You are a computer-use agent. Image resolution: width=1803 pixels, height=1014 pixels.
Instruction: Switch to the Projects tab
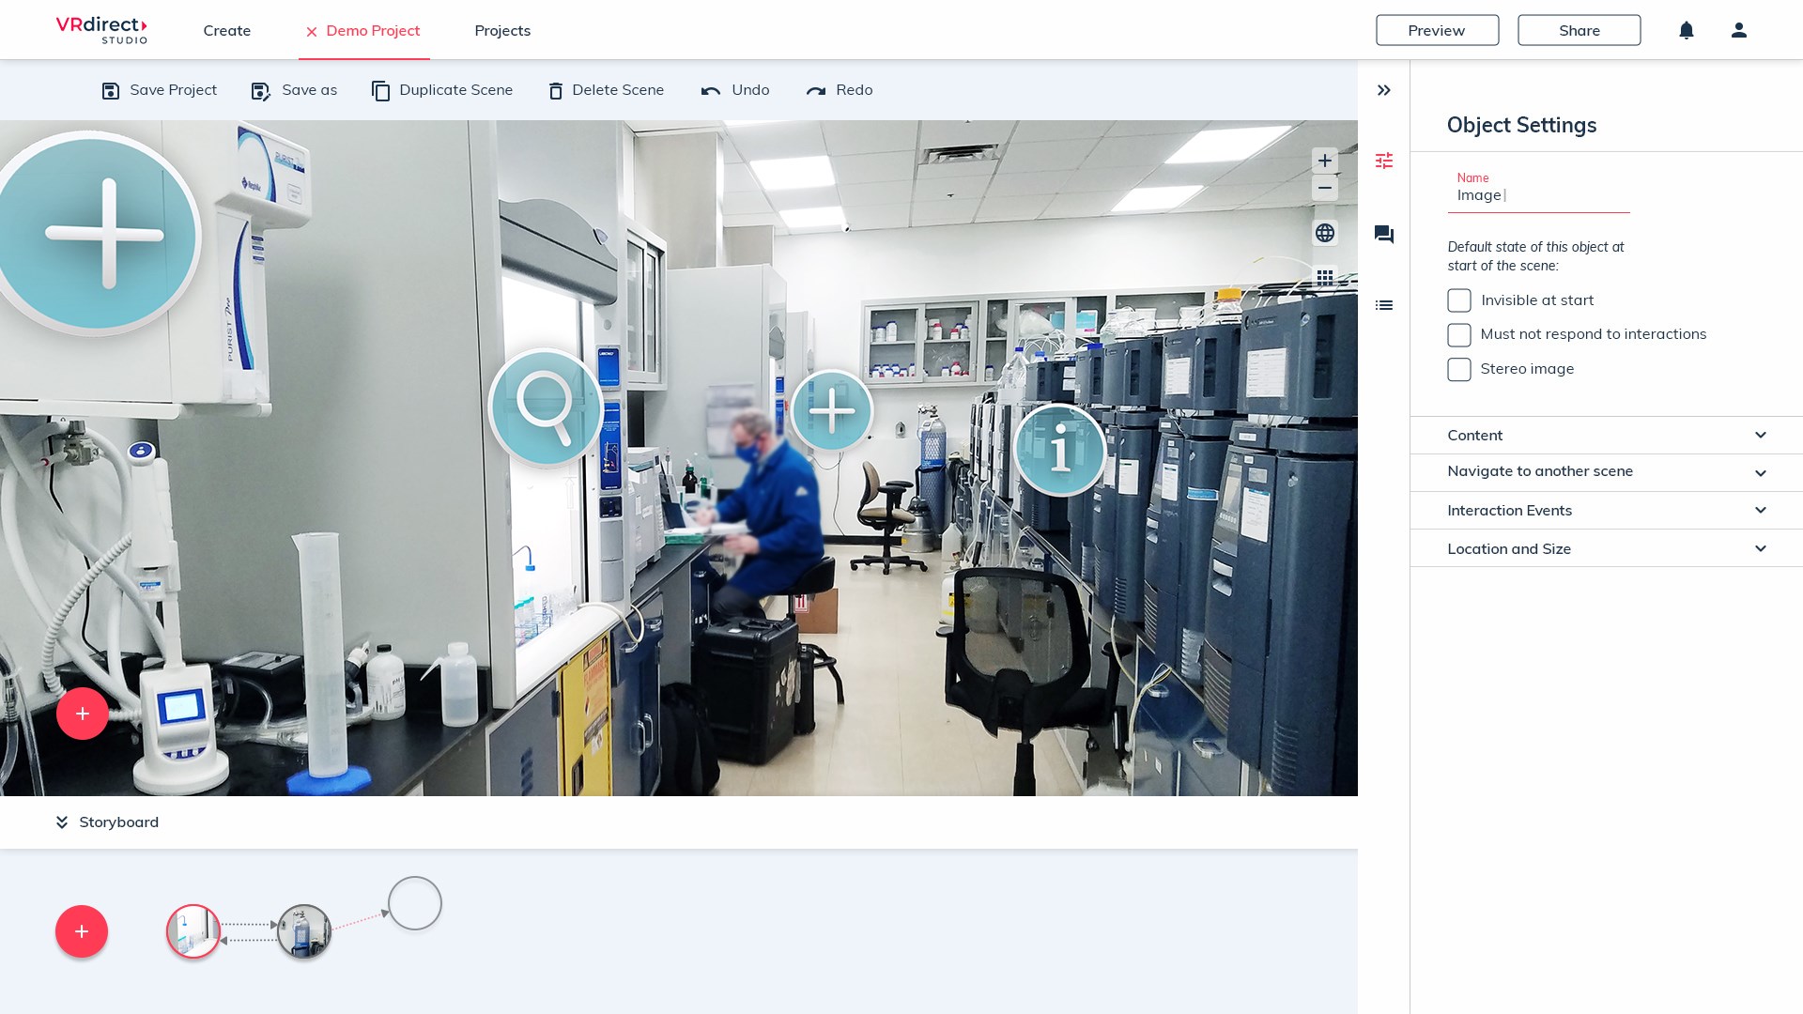click(502, 31)
